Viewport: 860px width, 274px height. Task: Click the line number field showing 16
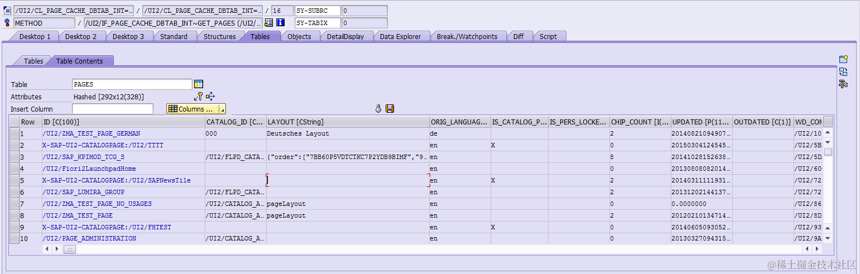click(x=282, y=11)
